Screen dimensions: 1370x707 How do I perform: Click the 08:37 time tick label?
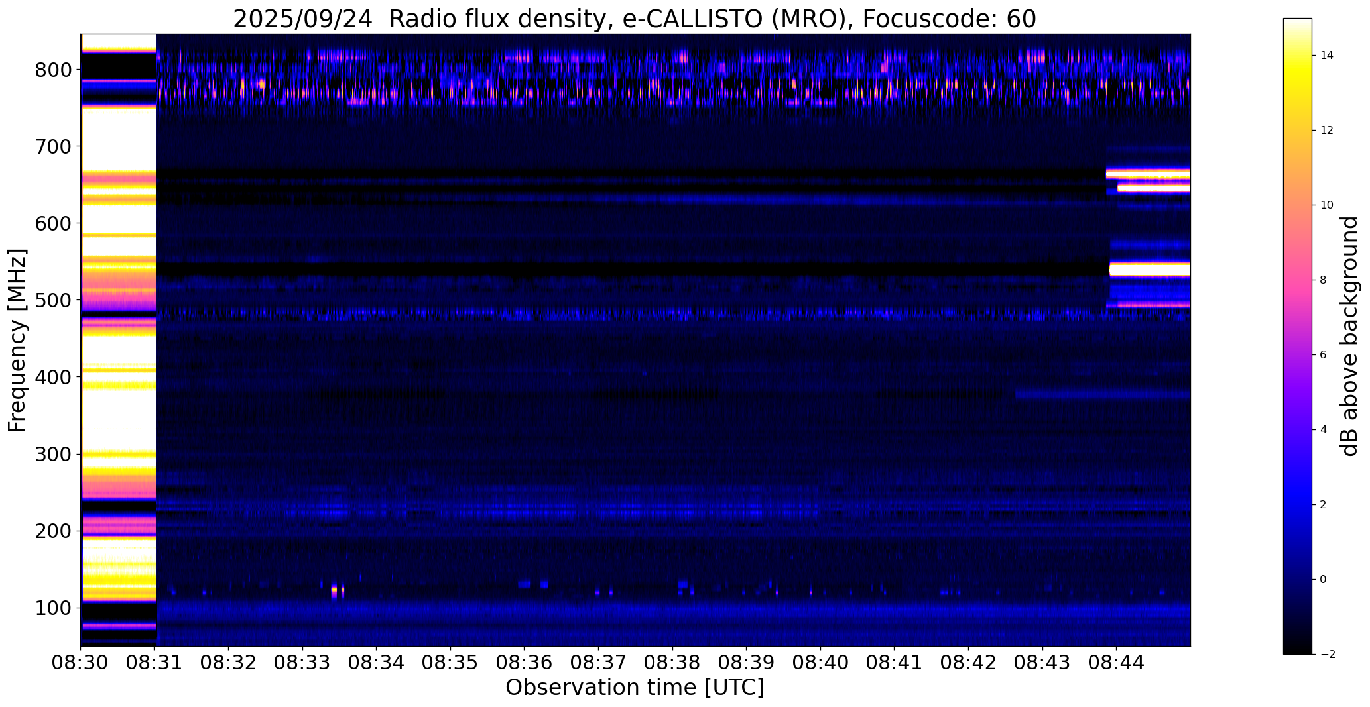click(598, 663)
